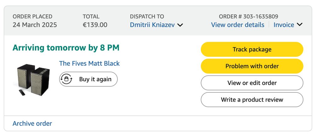
Task: Click the Buy it again cart icon
Action: [x=66, y=79]
